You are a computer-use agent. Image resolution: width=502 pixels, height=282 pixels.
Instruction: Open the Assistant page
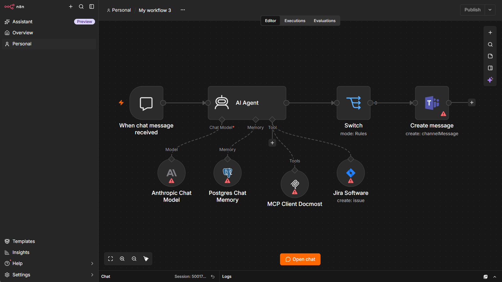49,22
